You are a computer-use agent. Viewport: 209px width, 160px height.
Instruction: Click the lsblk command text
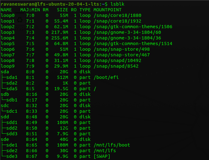point(117,4)
